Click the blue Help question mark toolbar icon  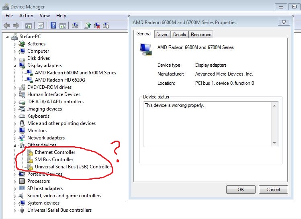[x=53, y=25]
